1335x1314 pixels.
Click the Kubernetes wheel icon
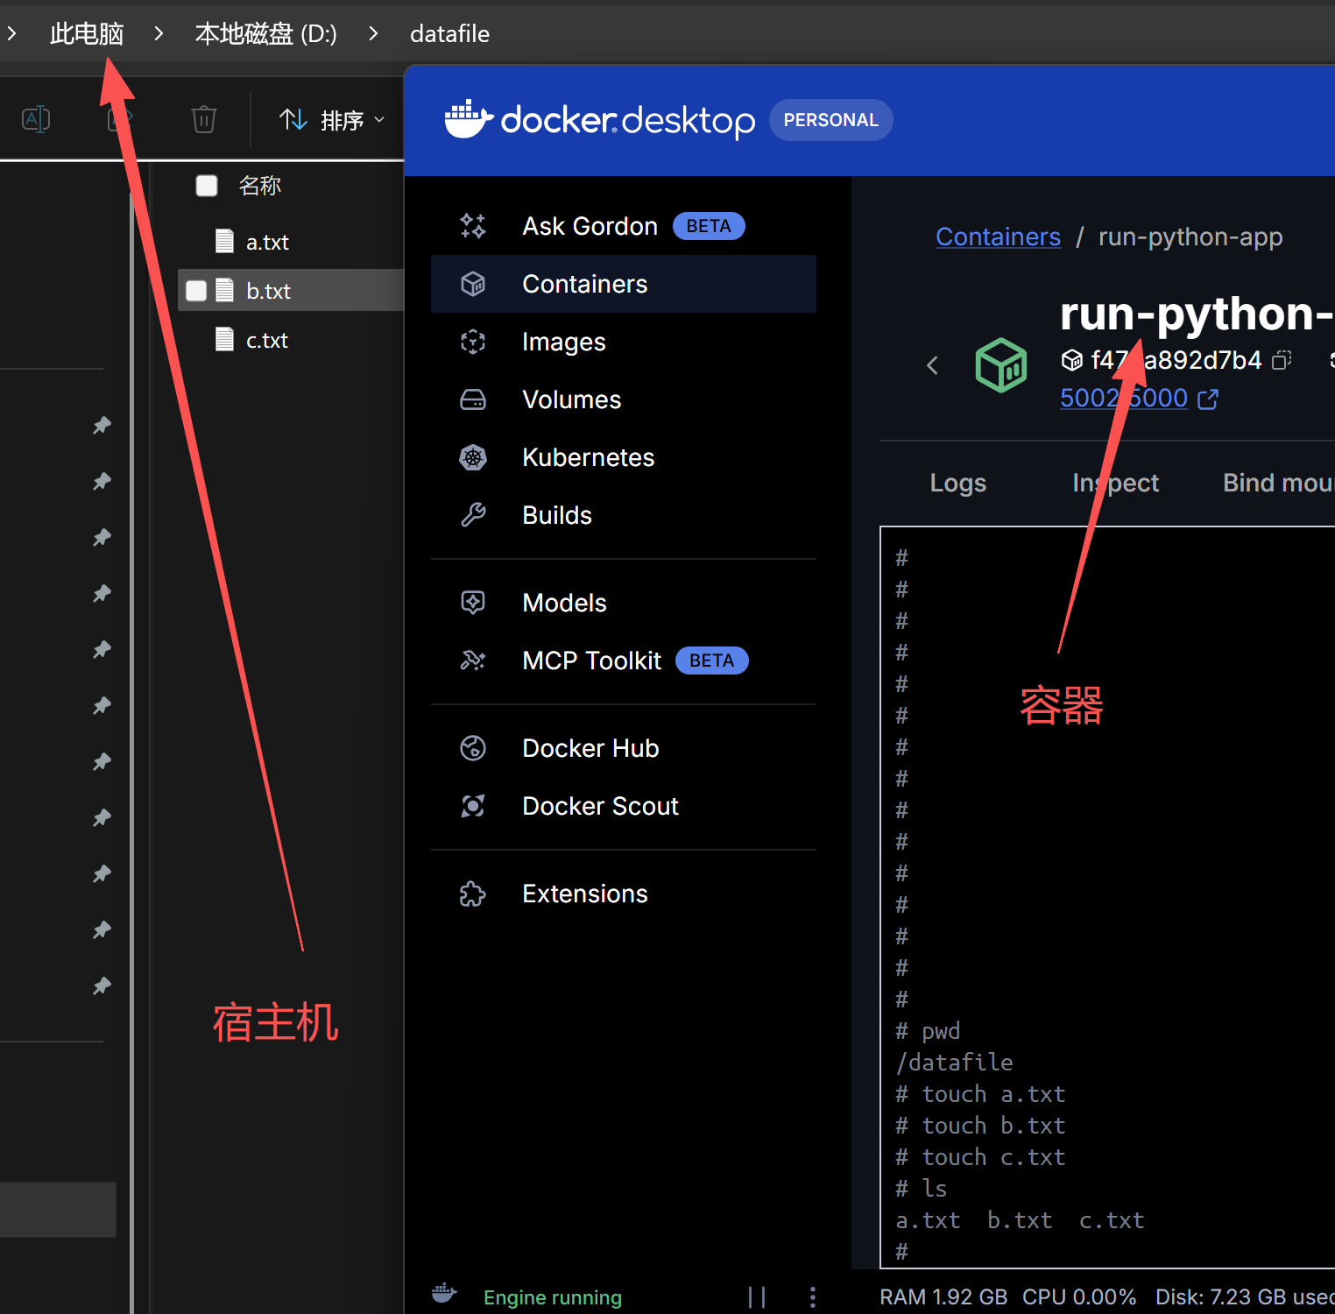coord(473,457)
